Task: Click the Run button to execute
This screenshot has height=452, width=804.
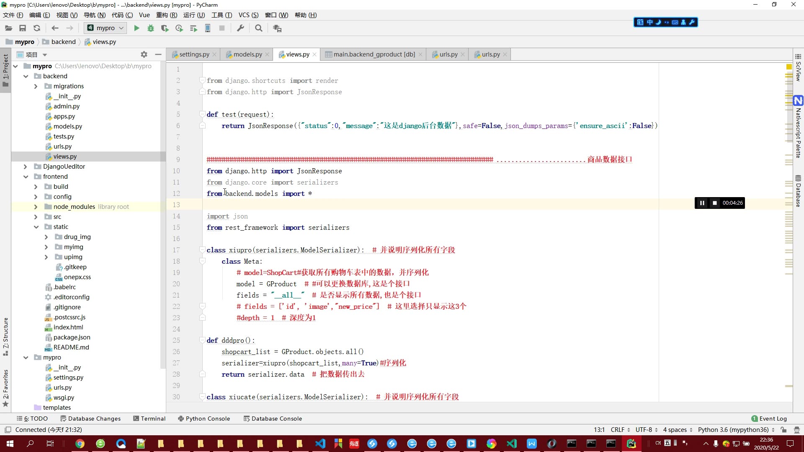Action: (x=137, y=28)
